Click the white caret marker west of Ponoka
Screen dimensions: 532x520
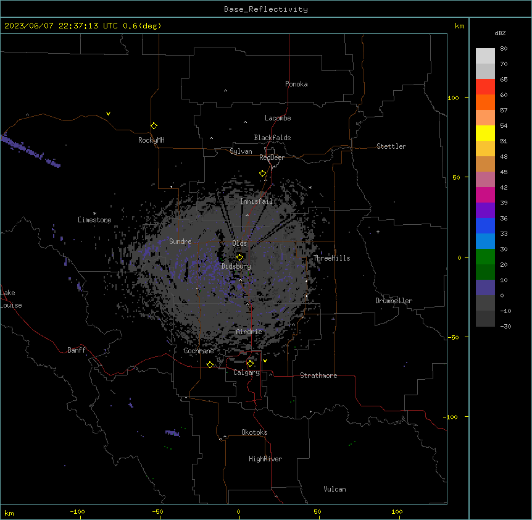pyautogui.click(x=226, y=91)
